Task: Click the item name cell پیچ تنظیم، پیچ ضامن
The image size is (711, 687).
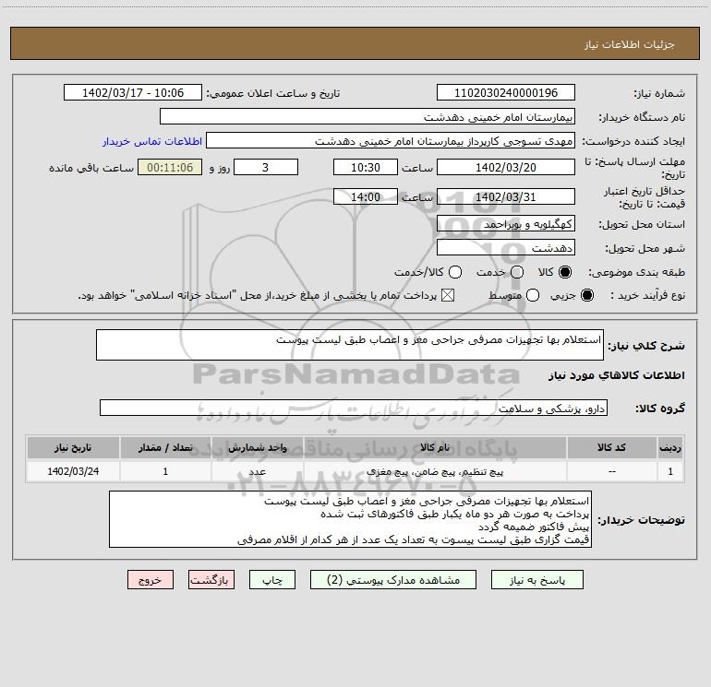Action: (435, 471)
